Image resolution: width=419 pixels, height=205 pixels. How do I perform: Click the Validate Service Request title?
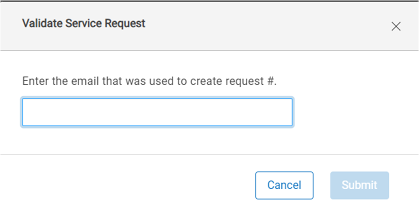(84, 23)
